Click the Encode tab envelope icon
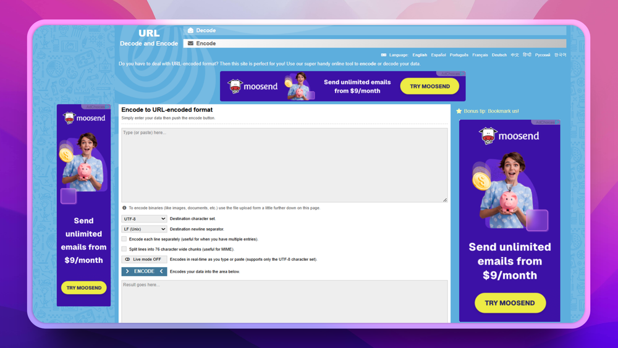The height and width of the screenshot is (348, 618). [190, 43]
